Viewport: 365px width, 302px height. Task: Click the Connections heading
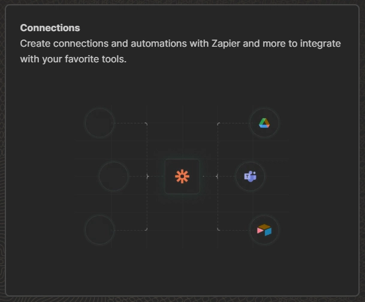click(50, 28)
